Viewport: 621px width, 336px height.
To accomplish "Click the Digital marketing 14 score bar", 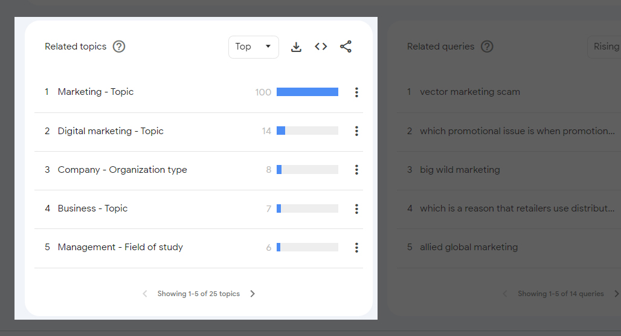I will coord(307,131).
